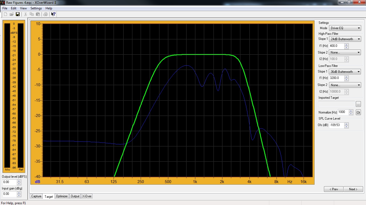
Task: Click the Ofs (dB) field showing -109.53
Action: [337, 125]
